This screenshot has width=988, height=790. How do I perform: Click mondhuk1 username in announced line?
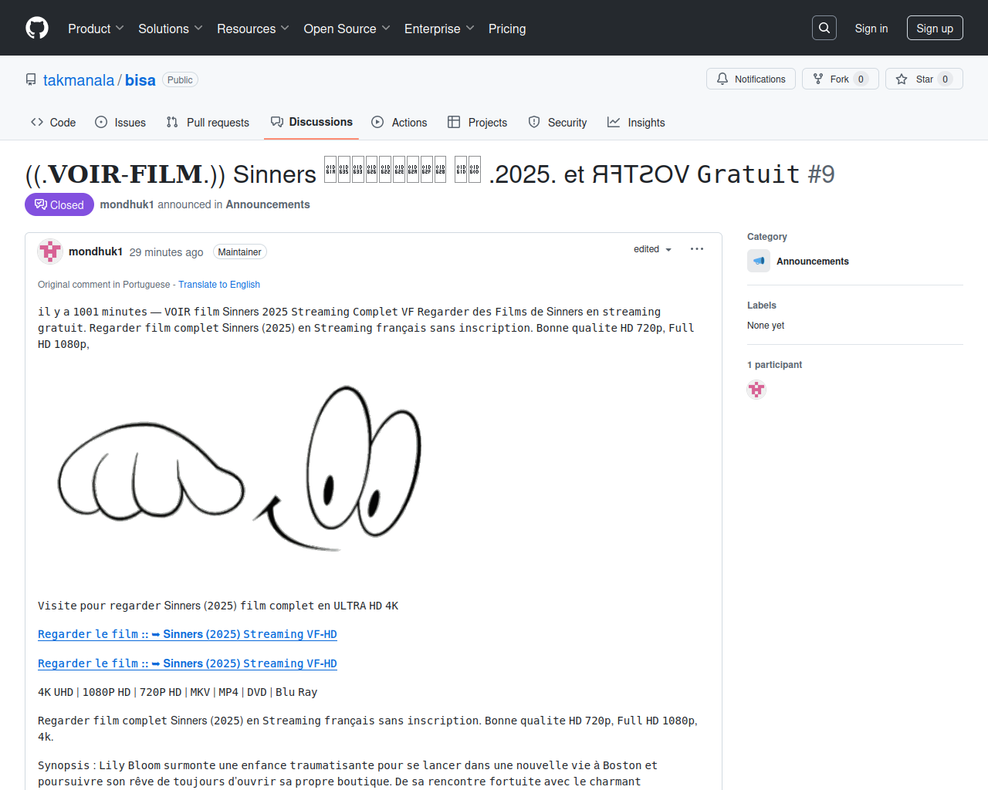pyautogui.click(x=127, y=204)
